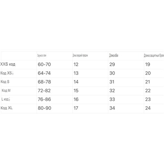164x164 pixels.
Task: Click the Длина юбки column header
Action: 114,55
